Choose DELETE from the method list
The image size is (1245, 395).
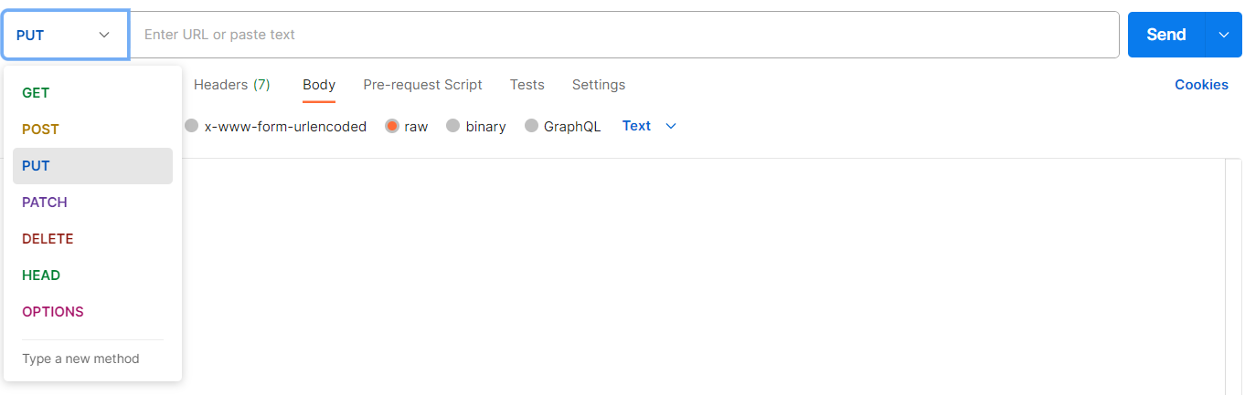tap(48, 239)
